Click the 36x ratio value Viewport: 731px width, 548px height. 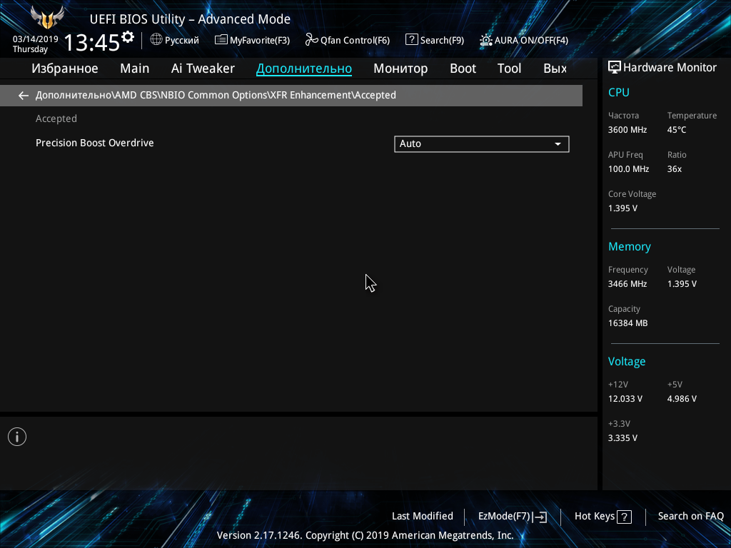tap(674, 169)
